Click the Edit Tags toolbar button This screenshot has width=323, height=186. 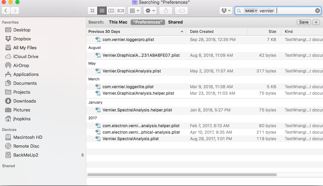tap(181, 11)
